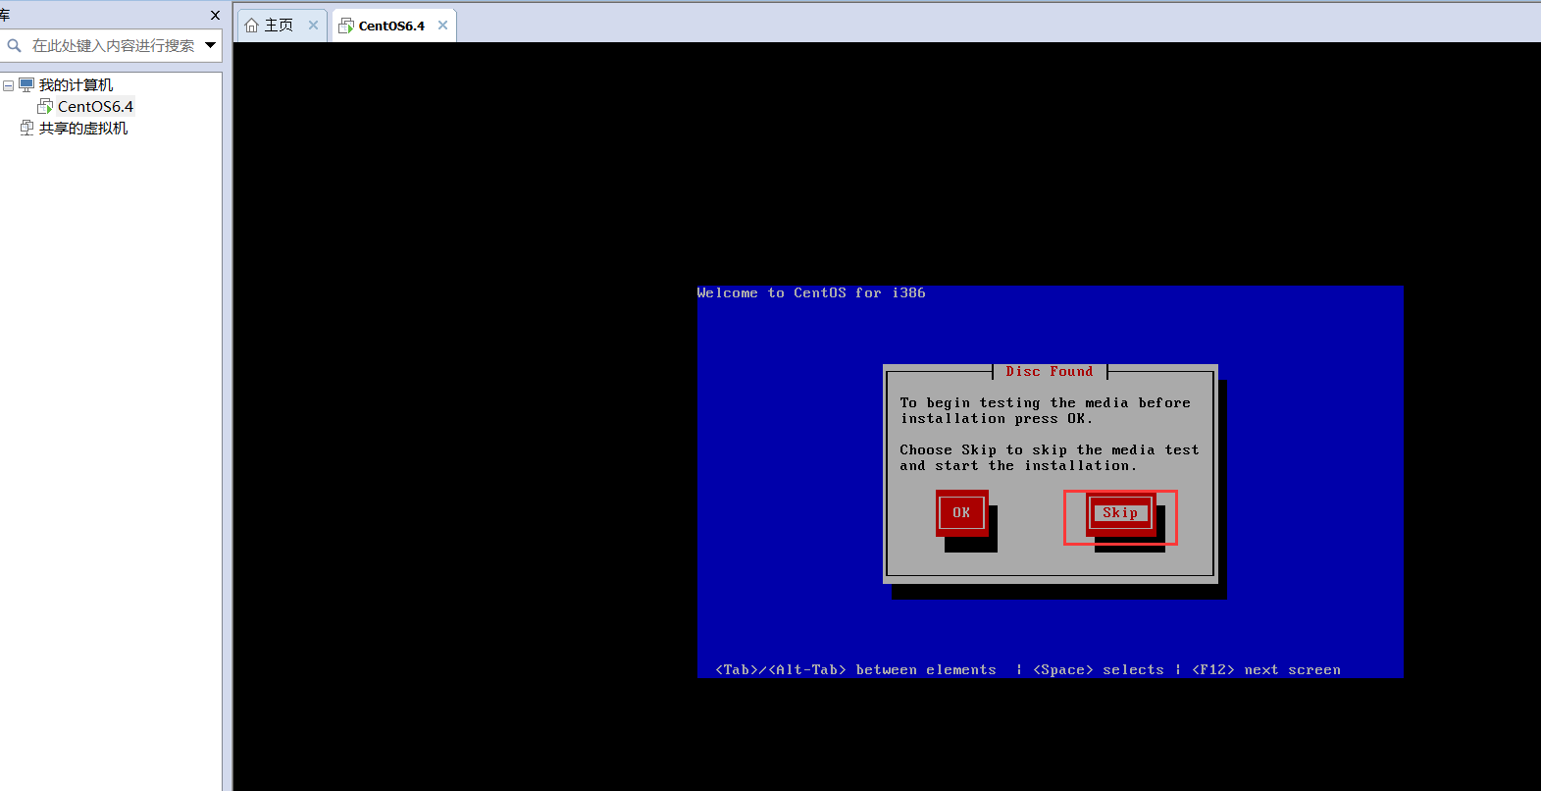This screenshot has width=1541, height=791.
Task: Click 'Welcome to CentOS for i386' header text
Action: tap(811, 292)
